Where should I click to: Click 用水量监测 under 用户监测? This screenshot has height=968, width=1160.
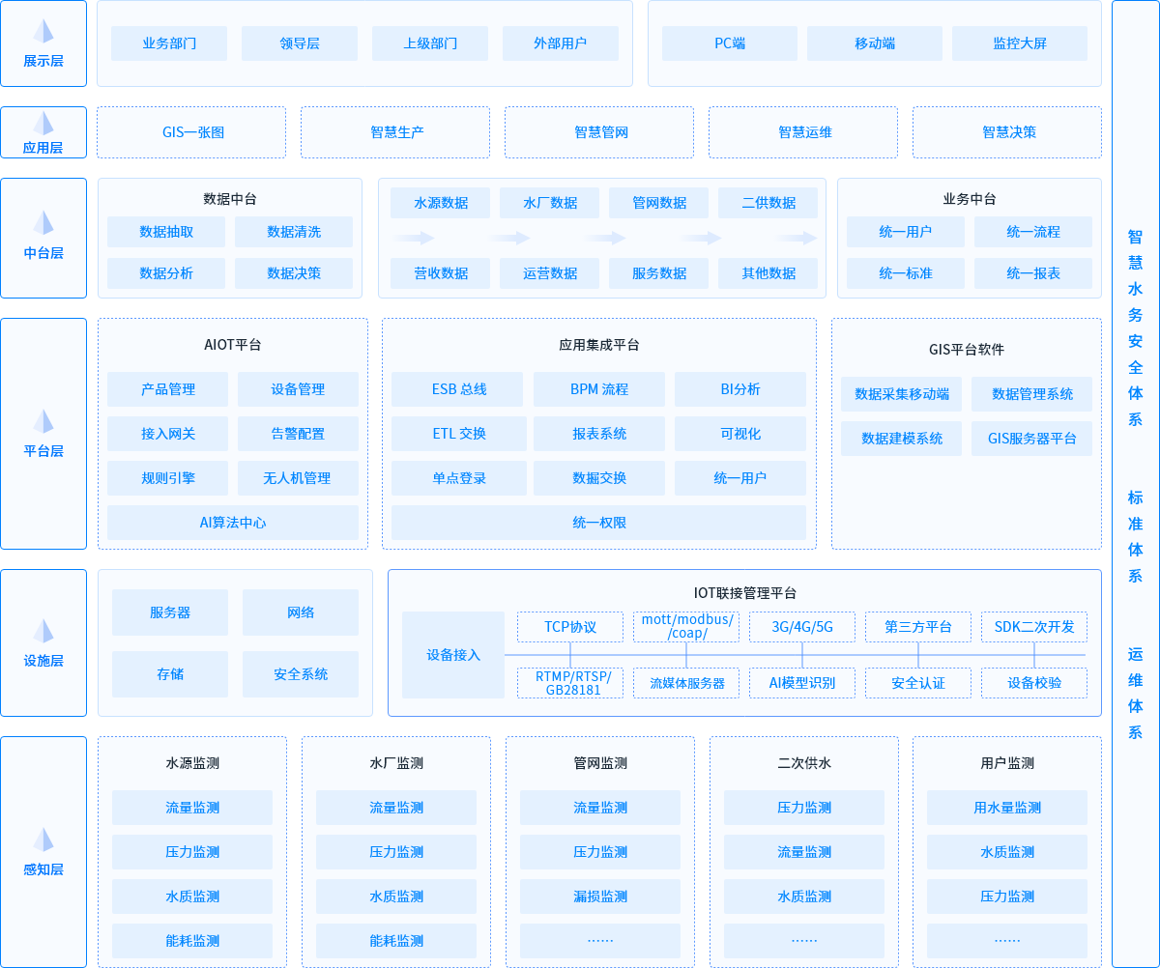point(1006,808)
